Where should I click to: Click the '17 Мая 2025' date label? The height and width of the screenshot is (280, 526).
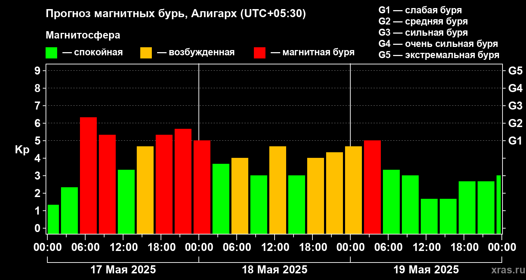click(x=123, y=270)
